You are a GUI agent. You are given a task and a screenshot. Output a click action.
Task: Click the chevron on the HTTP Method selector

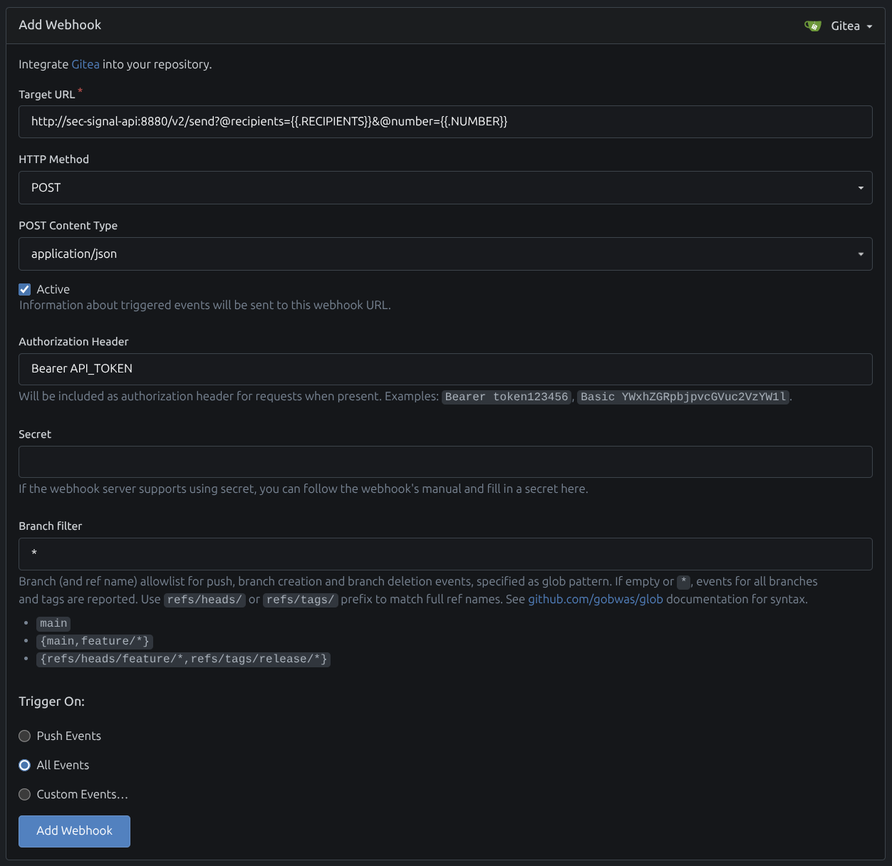click(860, 188)
